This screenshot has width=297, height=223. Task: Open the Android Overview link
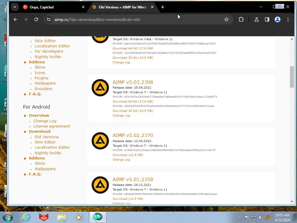pos(39,116)
